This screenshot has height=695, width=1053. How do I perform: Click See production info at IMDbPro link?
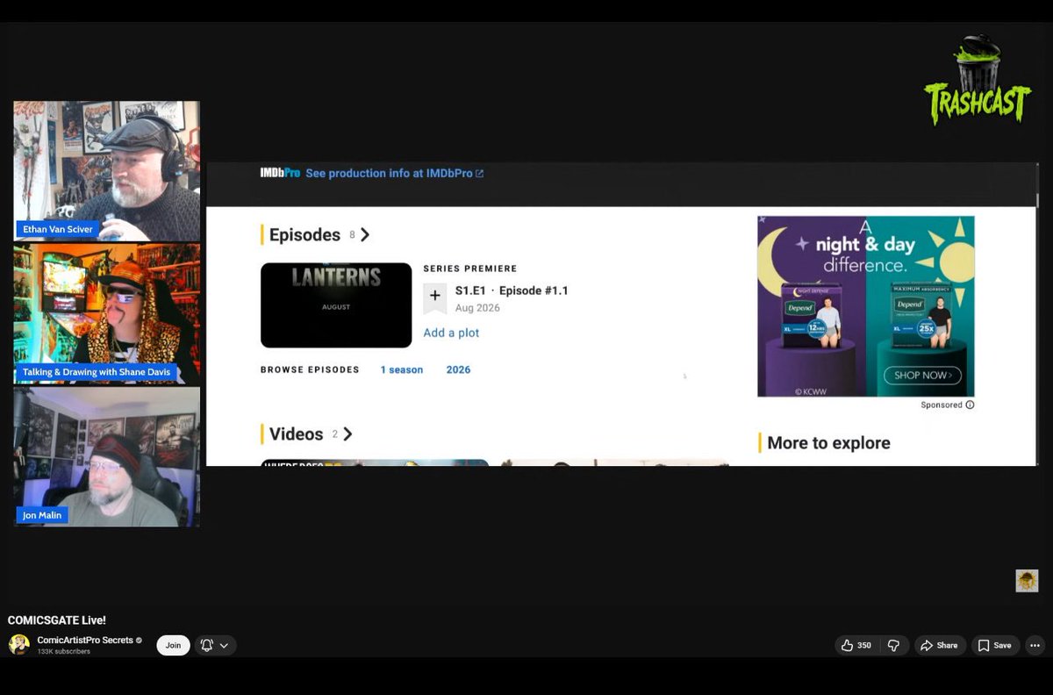[x=394, y=174]
